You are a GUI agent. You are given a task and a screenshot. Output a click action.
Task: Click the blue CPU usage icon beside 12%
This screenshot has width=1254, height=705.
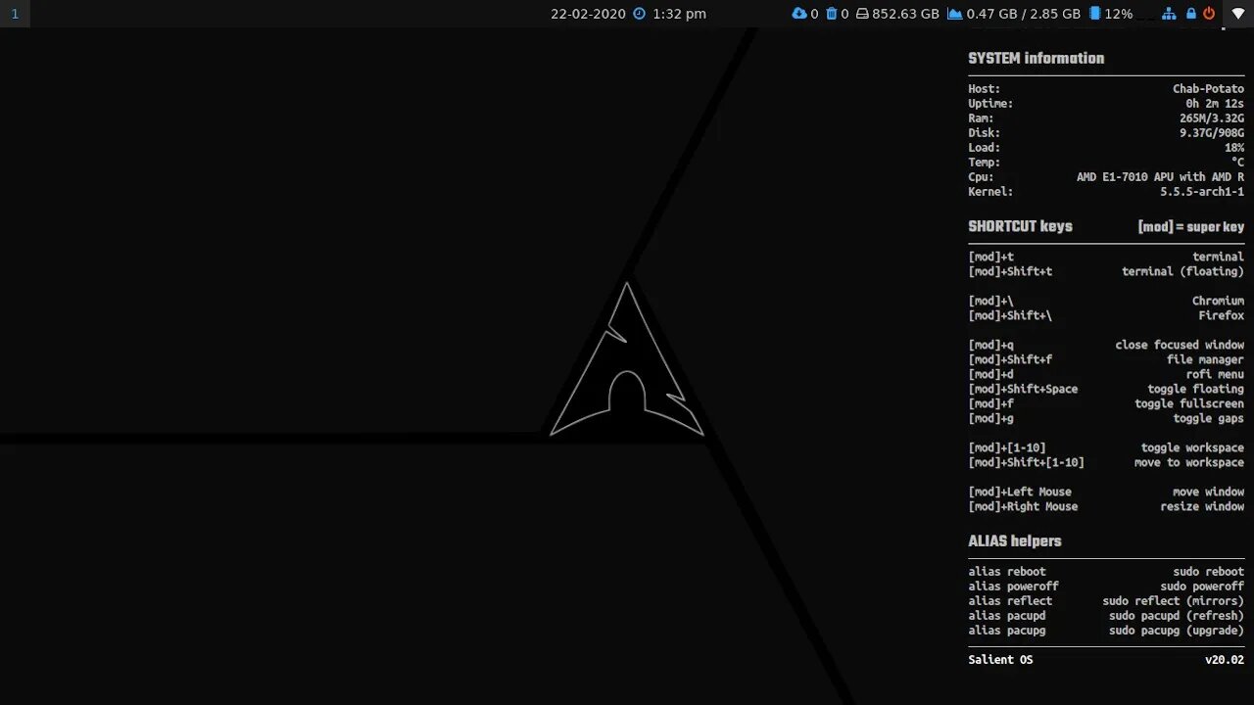1094,14
